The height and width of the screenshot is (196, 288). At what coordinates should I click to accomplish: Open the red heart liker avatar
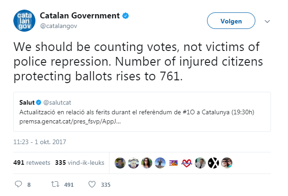(187, 163)
